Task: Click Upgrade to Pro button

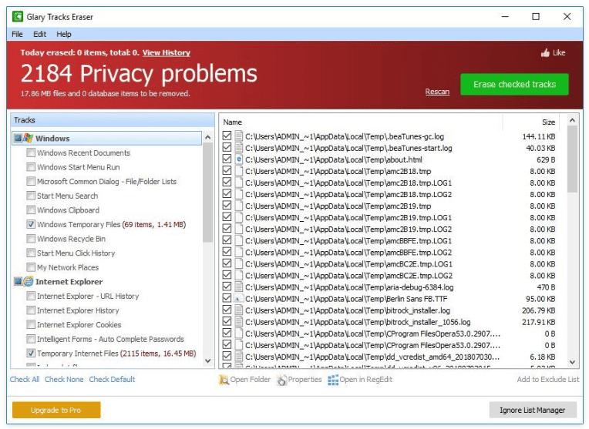Action: point(56,410)
